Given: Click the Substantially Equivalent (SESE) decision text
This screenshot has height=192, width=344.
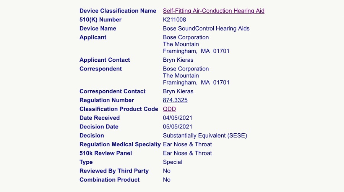Looking at the screenshot, I should tap(205, 136).
